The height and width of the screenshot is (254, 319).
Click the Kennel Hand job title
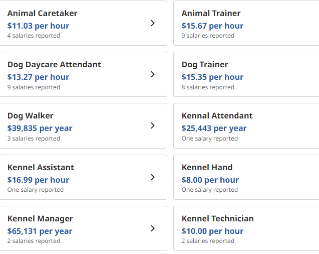[x=207, y=168]
